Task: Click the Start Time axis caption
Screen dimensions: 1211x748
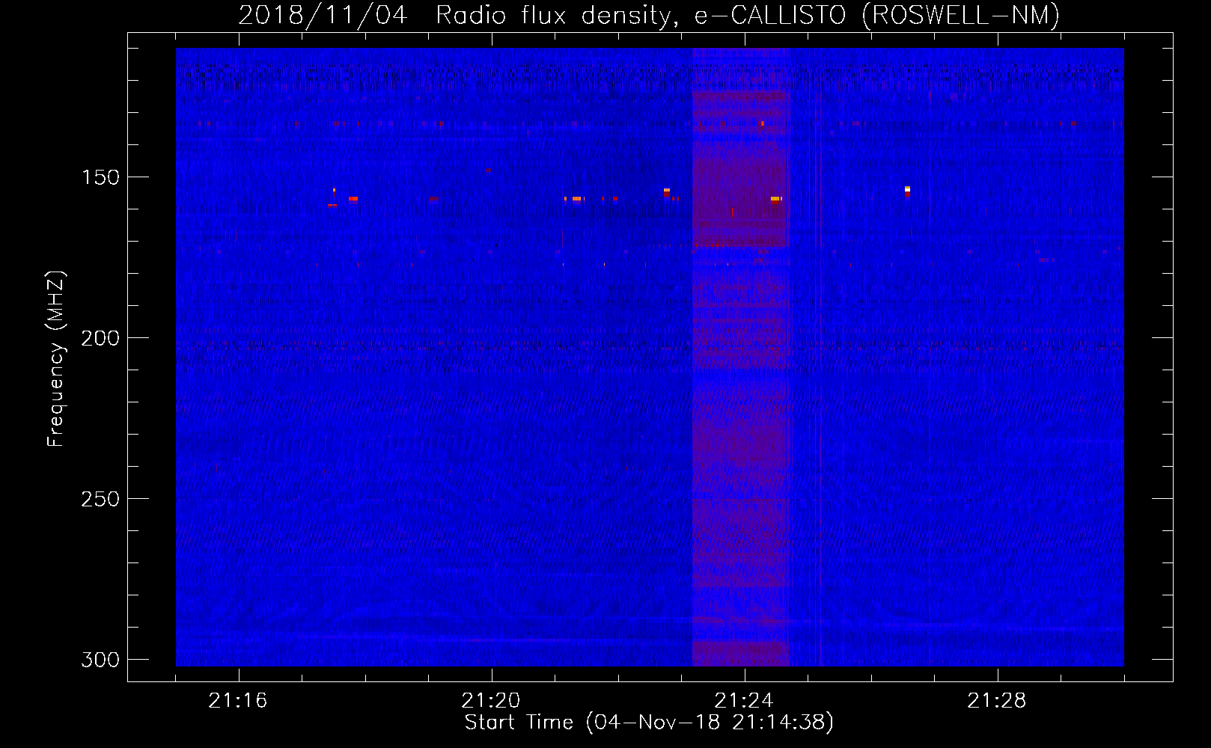Action: click(x=649, y=723)
